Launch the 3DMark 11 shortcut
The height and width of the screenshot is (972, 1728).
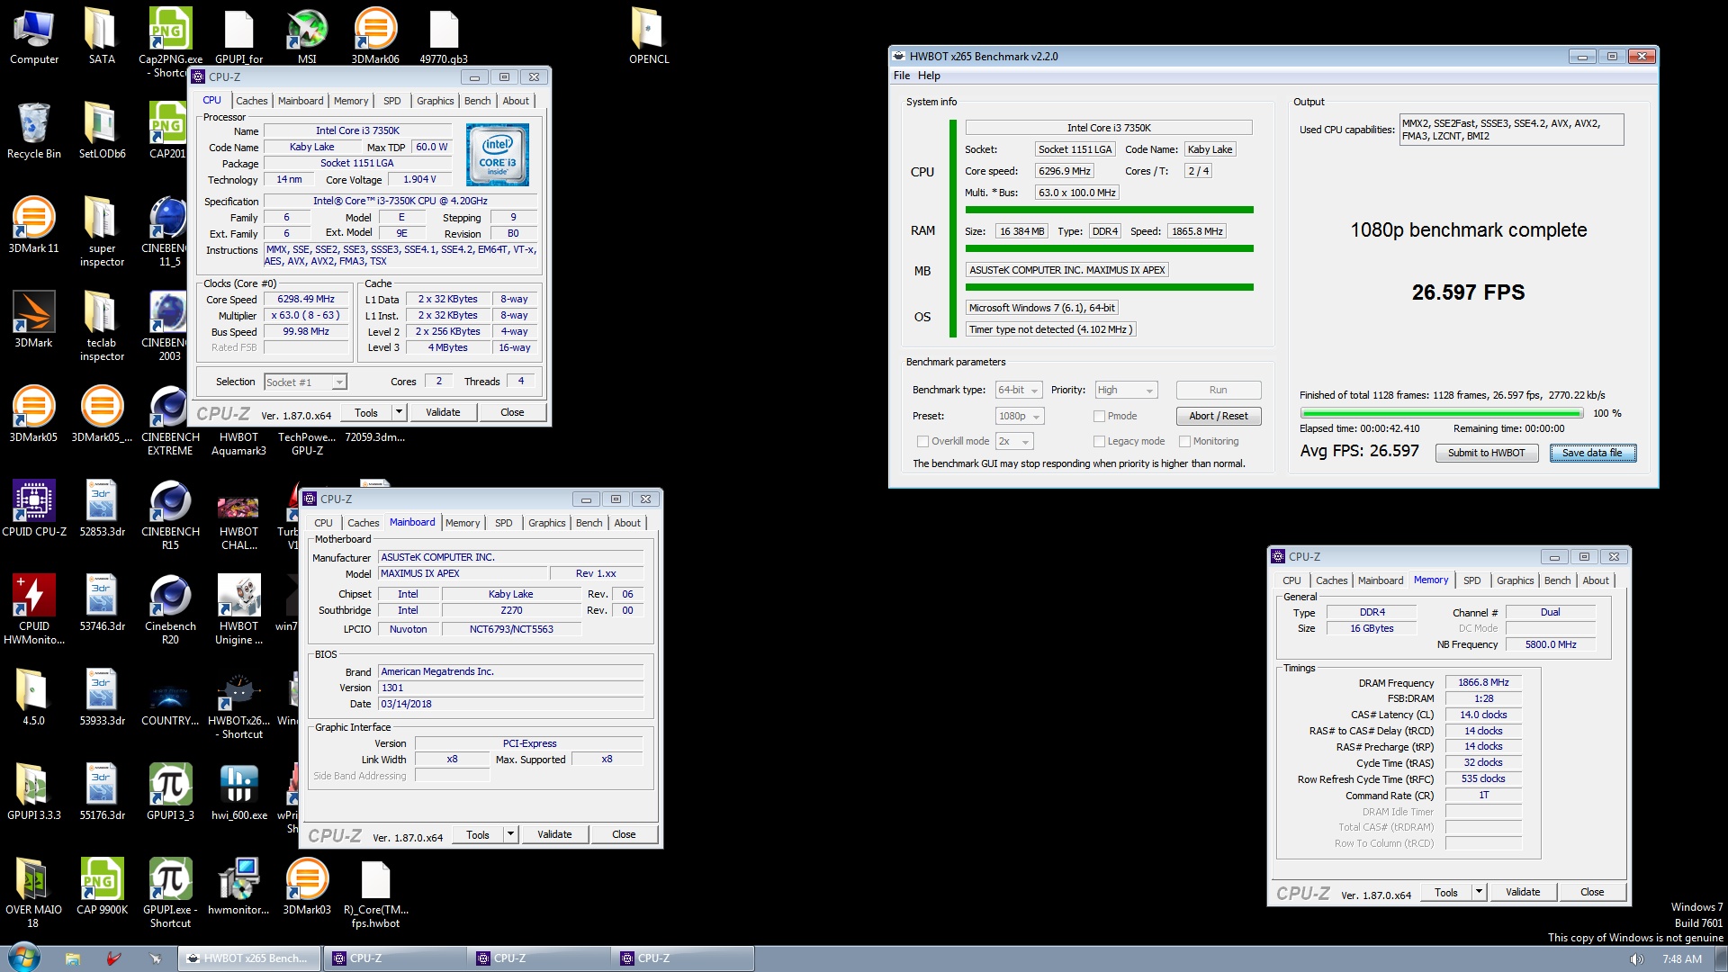coord(34,226)
